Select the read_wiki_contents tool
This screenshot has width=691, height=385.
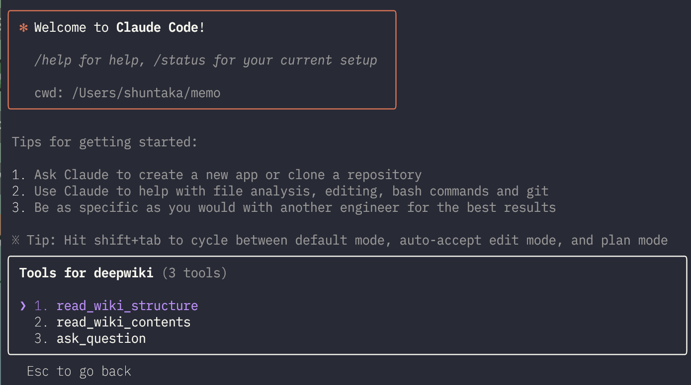(x=123, y=322)
